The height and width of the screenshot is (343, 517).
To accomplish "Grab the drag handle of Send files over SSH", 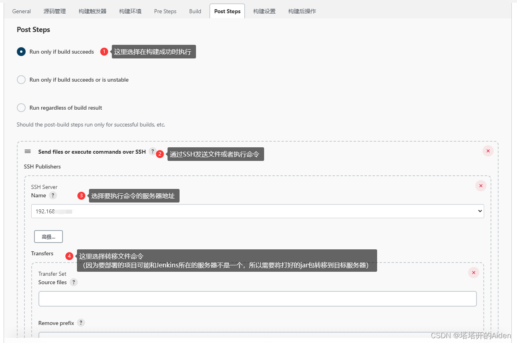I will 28,152.
